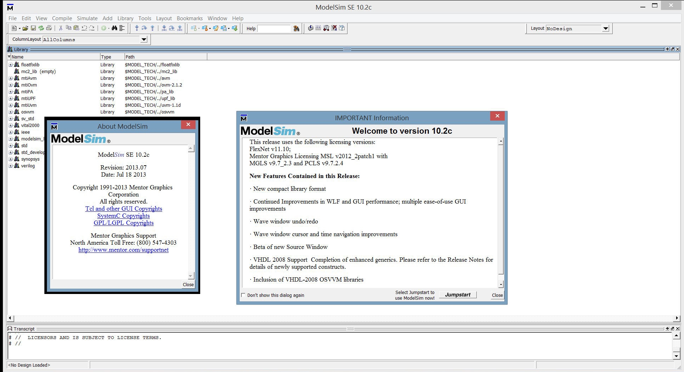
Task: Expand the floatfixlib library node
Action: point(10,65)
